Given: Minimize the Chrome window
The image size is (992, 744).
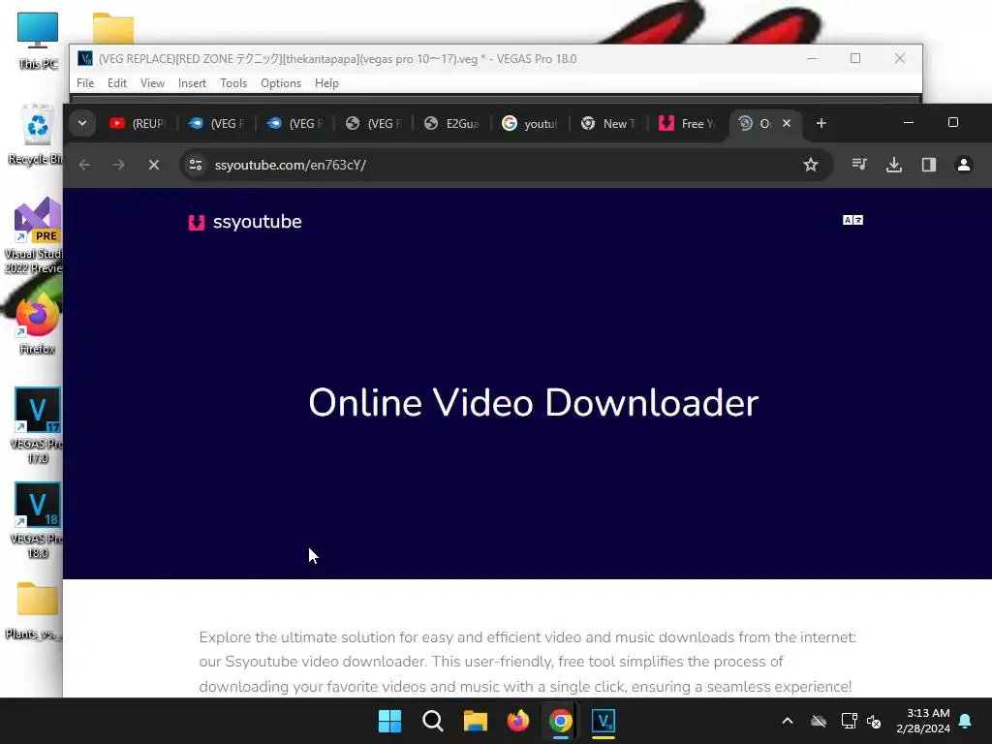Looking at the screenshot, I should [x=909, y=122].
